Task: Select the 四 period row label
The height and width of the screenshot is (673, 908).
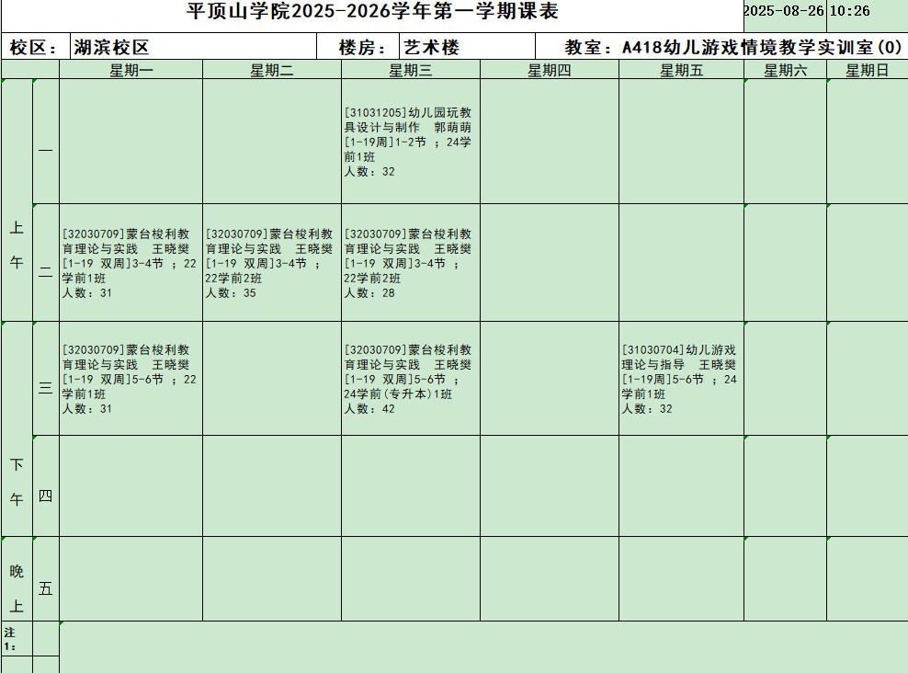Action: pyautogui.click(x=45, y=496)
